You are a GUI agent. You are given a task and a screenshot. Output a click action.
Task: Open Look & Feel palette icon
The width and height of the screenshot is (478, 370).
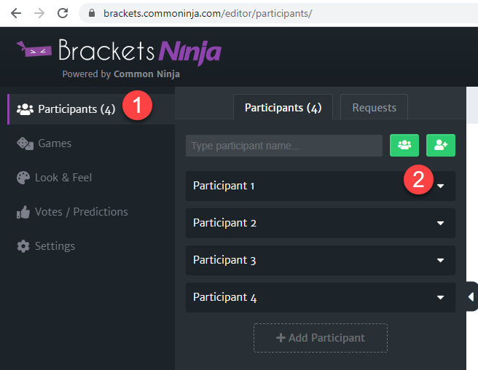coord(23,178)
